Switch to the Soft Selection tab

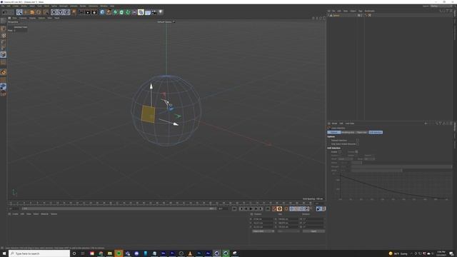point(376,133)
